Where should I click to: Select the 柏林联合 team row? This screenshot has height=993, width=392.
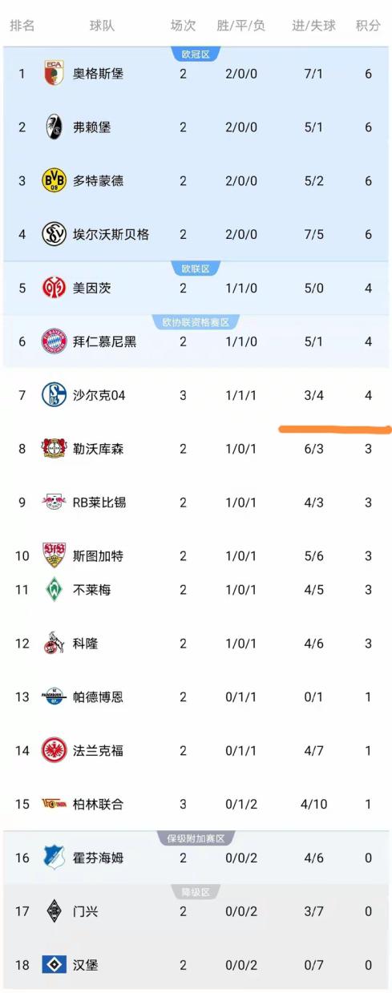coord(196,804)
